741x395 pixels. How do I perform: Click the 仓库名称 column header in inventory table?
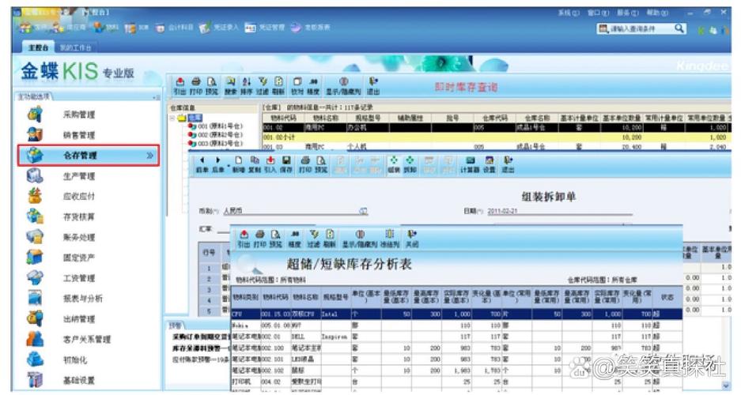coord(537,118)
